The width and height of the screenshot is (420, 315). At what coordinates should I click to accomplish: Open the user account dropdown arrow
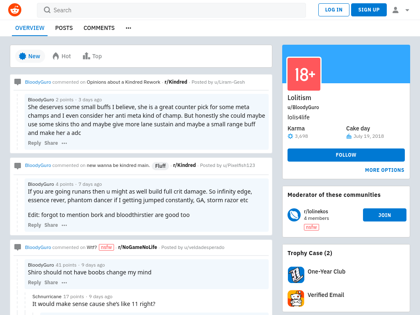pos(407,10)
